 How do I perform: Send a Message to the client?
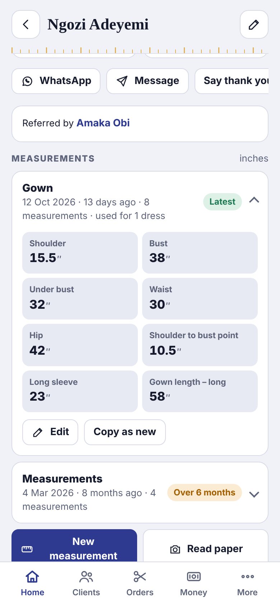point(148,81)
